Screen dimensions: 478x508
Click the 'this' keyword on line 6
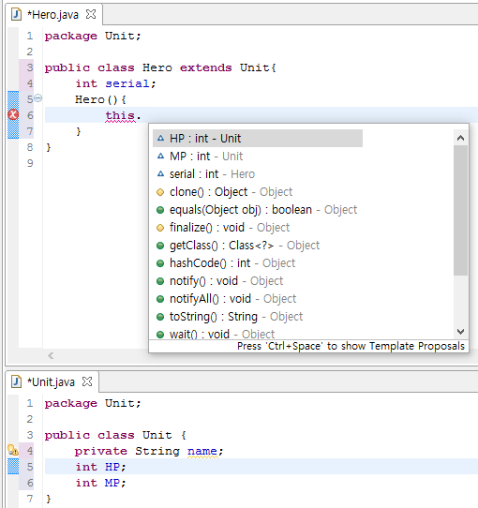point(120,115)
